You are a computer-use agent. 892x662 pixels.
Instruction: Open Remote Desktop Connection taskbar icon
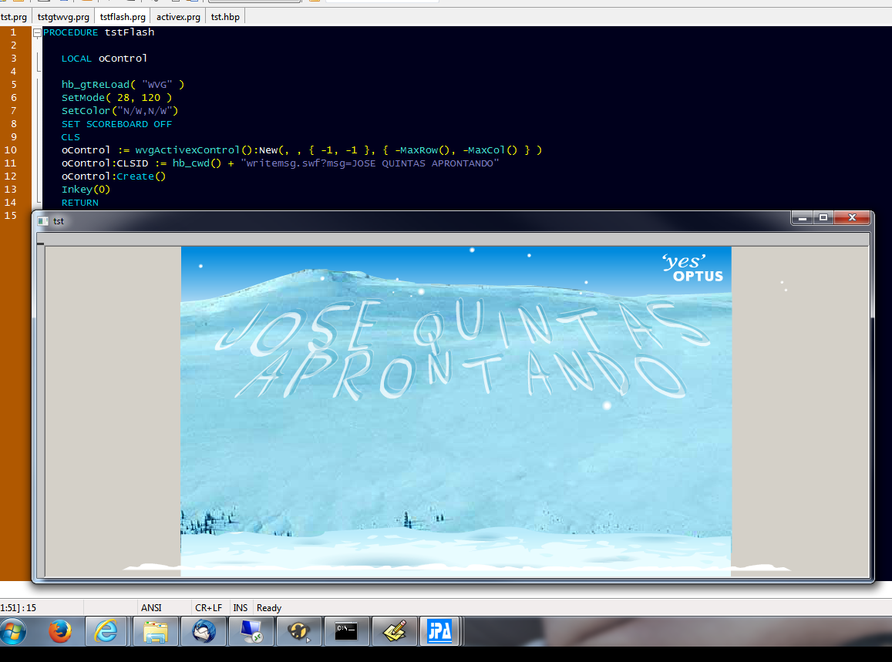[251, 632]
